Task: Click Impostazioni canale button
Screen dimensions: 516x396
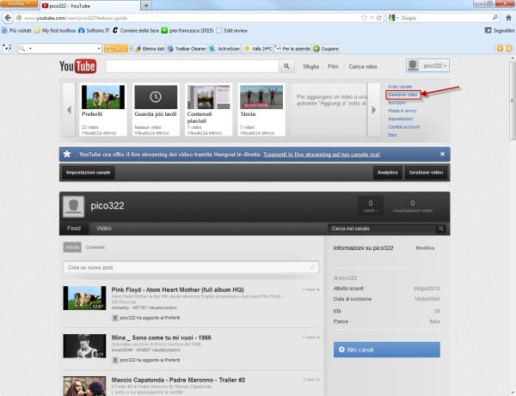Action: 89,173
